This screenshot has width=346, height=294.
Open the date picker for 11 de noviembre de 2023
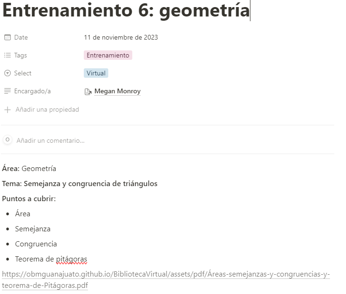coord(121,37)
